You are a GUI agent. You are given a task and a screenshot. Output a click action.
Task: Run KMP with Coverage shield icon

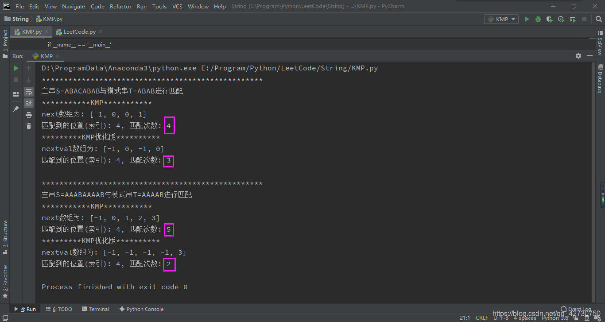[550, 19]
